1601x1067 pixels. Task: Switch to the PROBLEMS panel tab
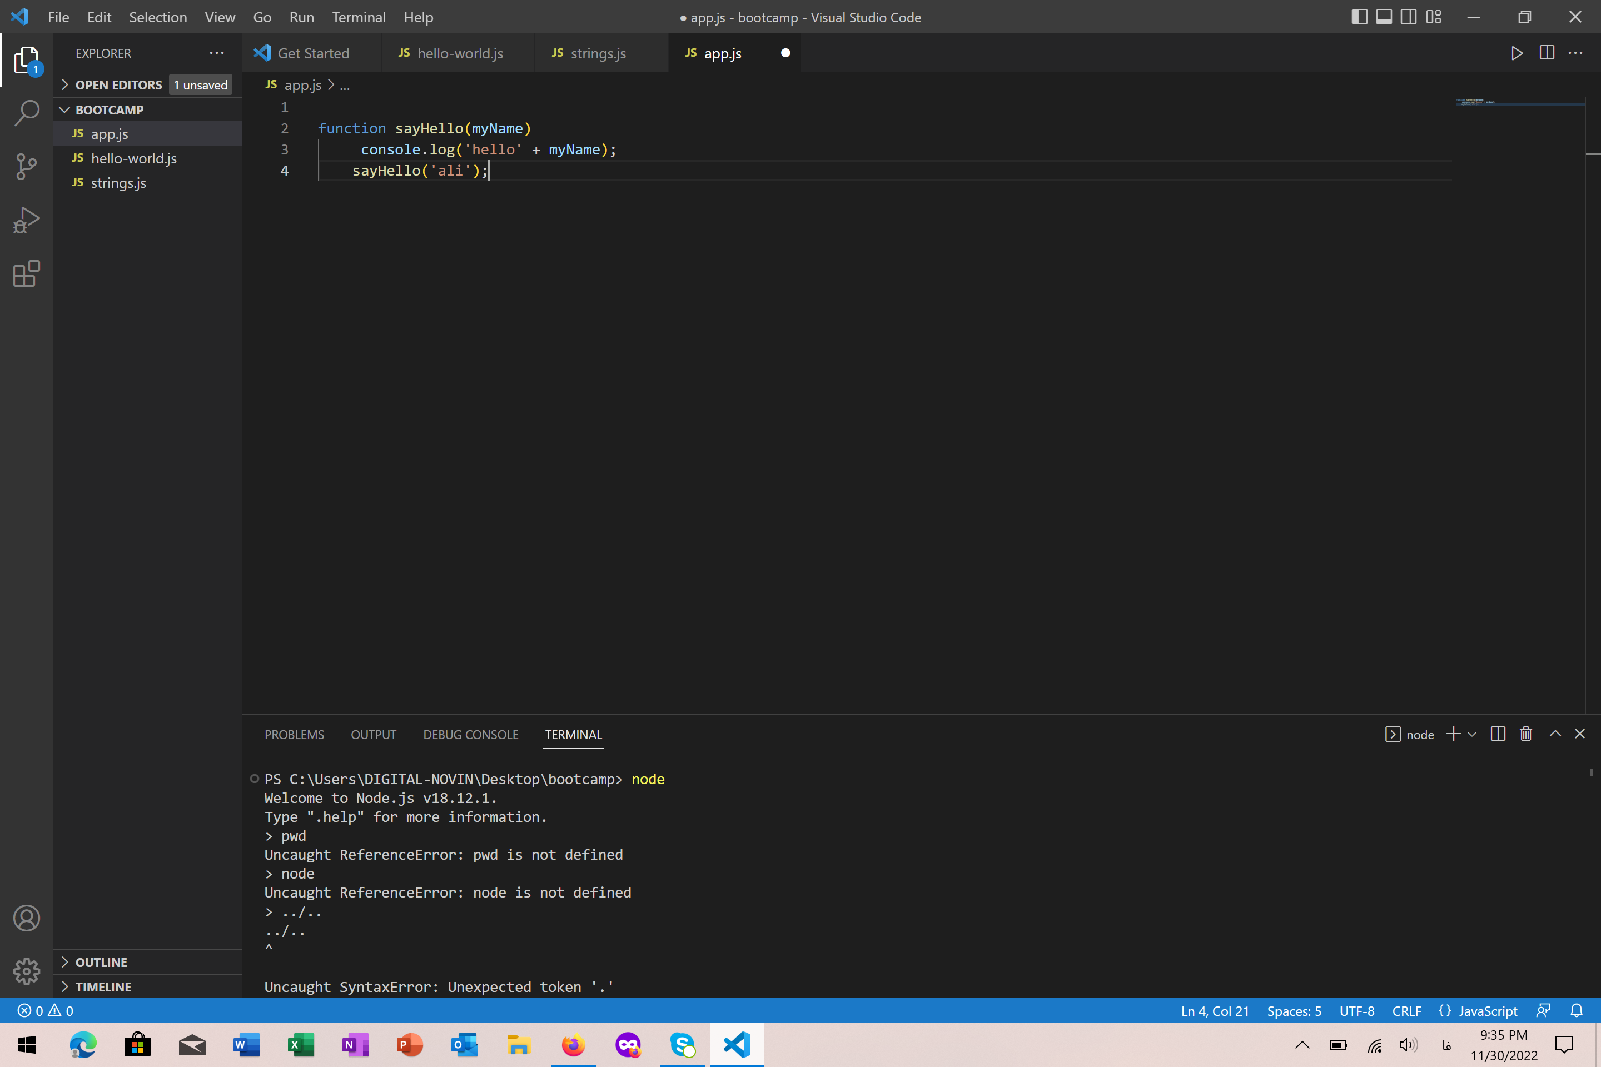coord(294,734)
